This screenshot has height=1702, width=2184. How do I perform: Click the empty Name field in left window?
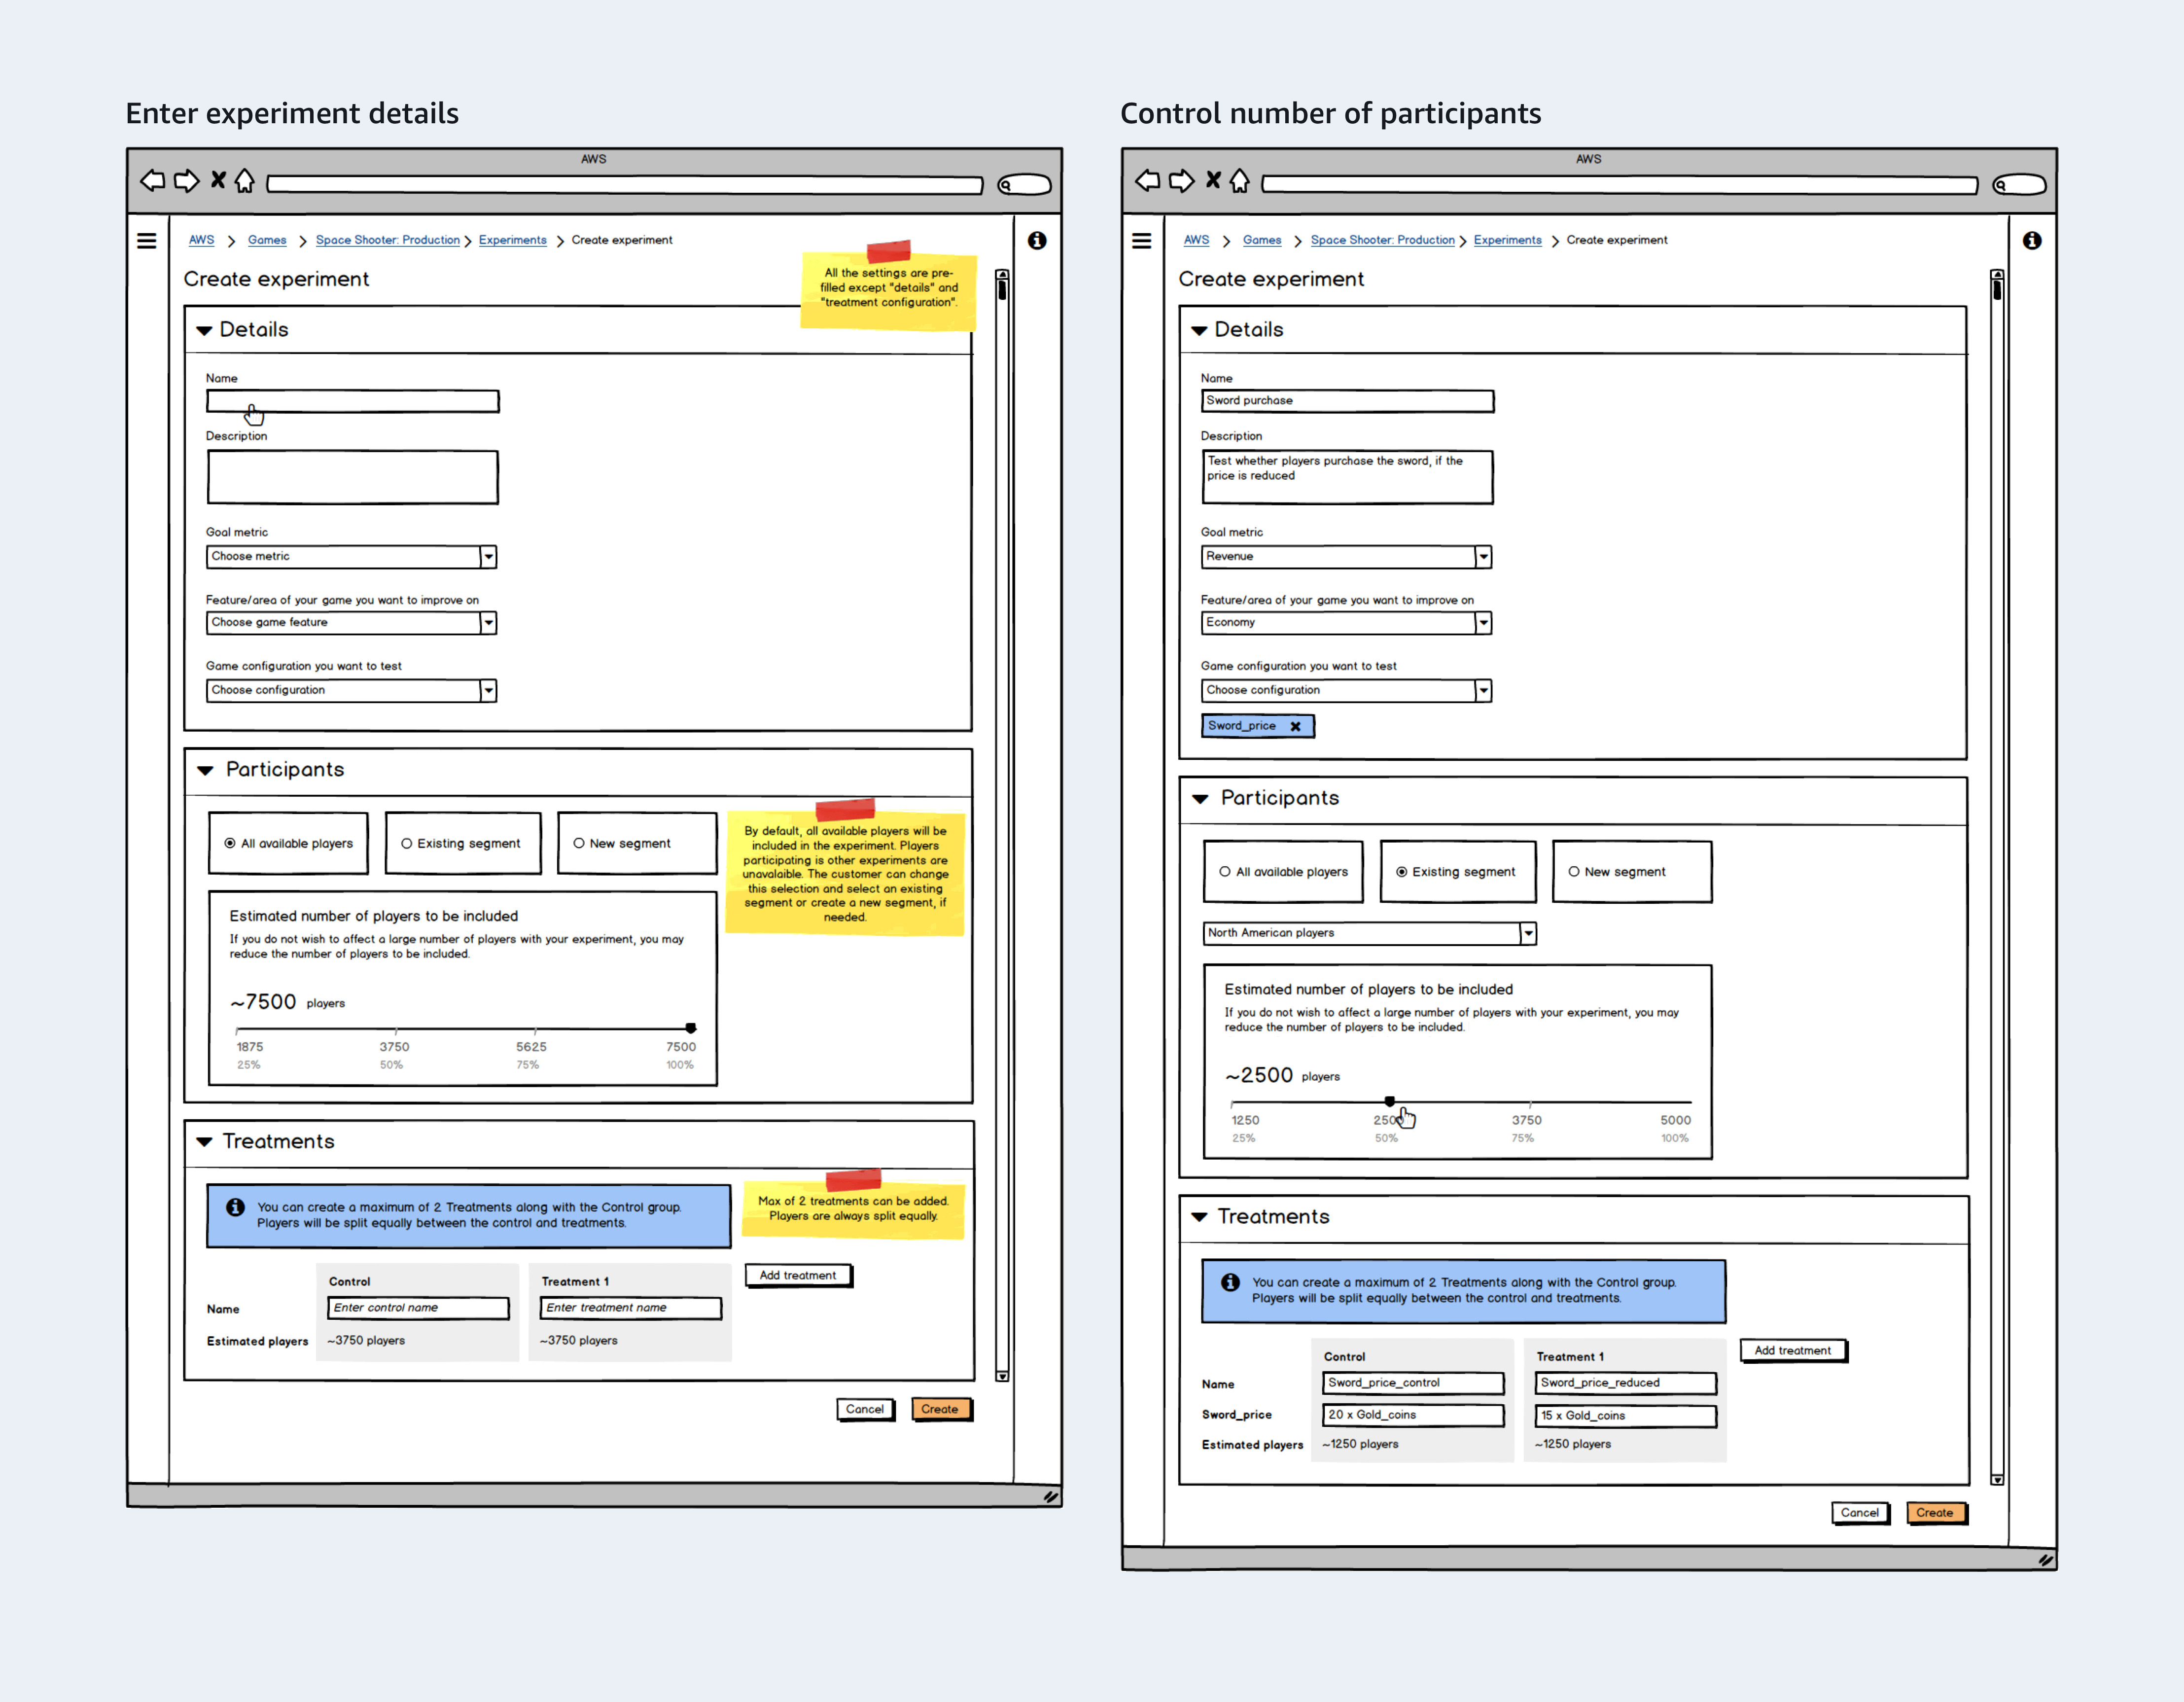(x=353, y=402)
